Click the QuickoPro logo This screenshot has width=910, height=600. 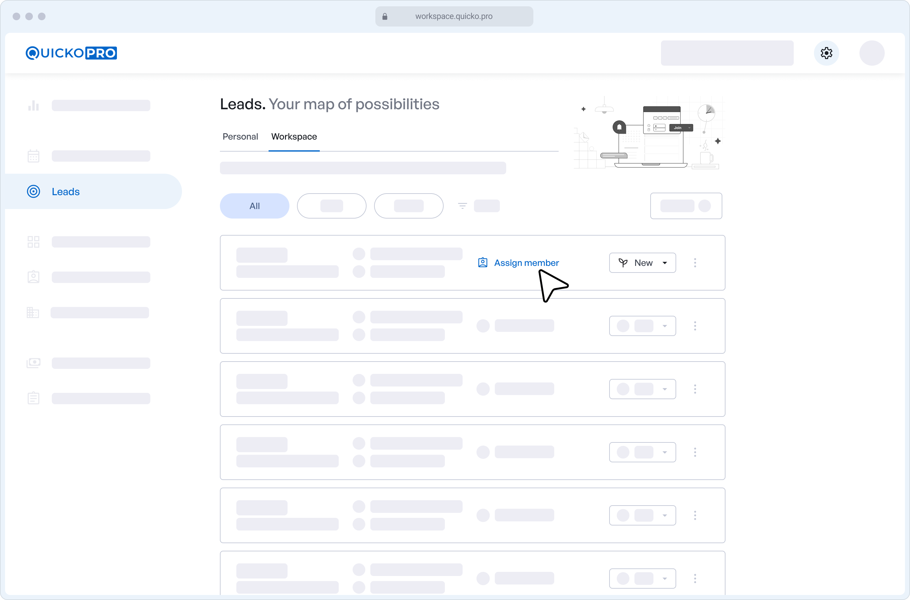[x=71, y=53]
